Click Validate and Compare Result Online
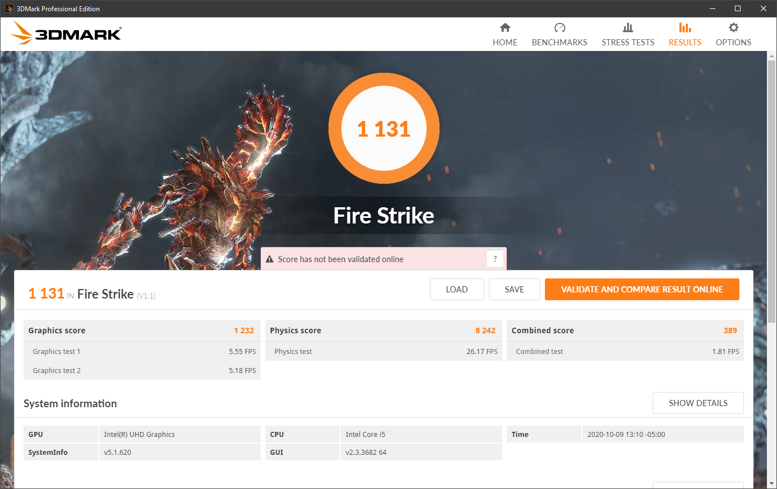This screenshot has width=777, height=489. pyautogui.click(x=642, y=290)
